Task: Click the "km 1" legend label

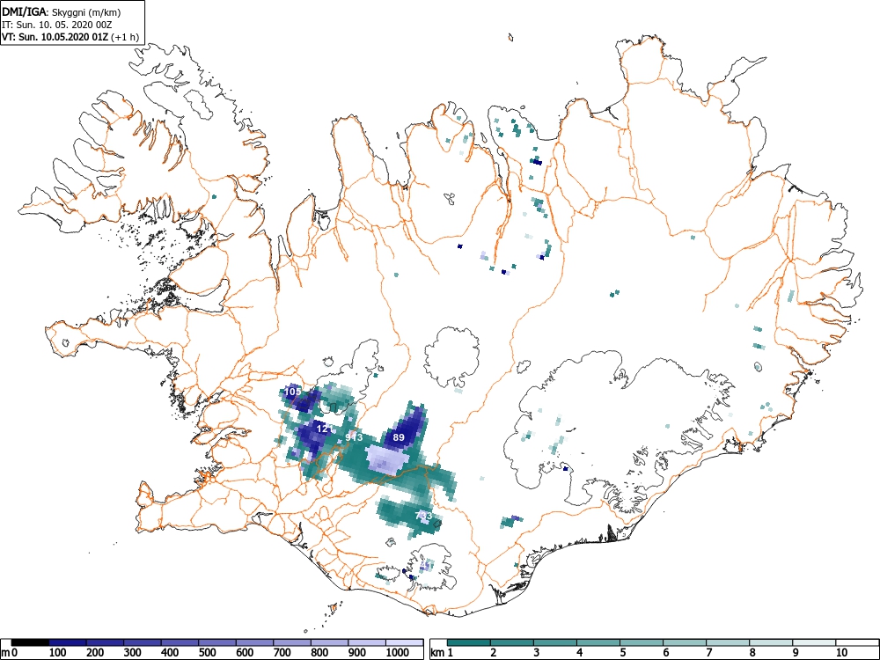Action: [x=442, y=653]
